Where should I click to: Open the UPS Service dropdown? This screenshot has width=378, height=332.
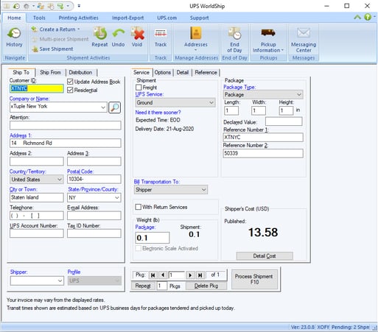211,102
